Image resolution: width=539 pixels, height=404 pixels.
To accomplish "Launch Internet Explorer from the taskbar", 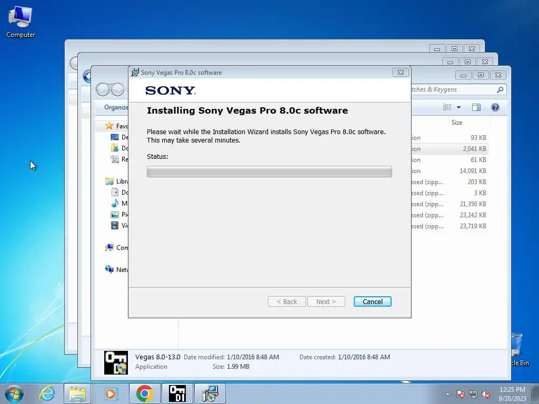I will click(x=47, y=393).
